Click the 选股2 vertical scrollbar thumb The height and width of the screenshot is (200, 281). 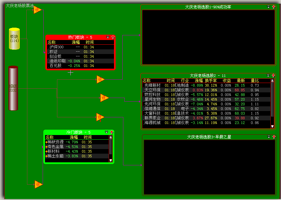(x=272, y=99)
